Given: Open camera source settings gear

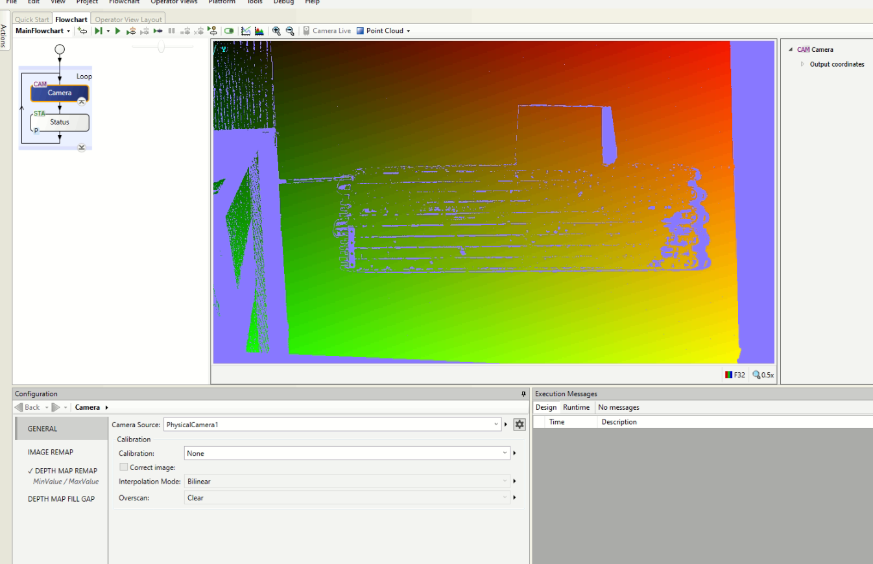Looking at the screenshot, I should pyautogui.click(x=519, y=425).
